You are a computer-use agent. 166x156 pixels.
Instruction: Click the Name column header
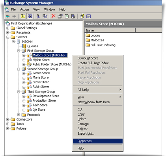(x=110, y=30)
